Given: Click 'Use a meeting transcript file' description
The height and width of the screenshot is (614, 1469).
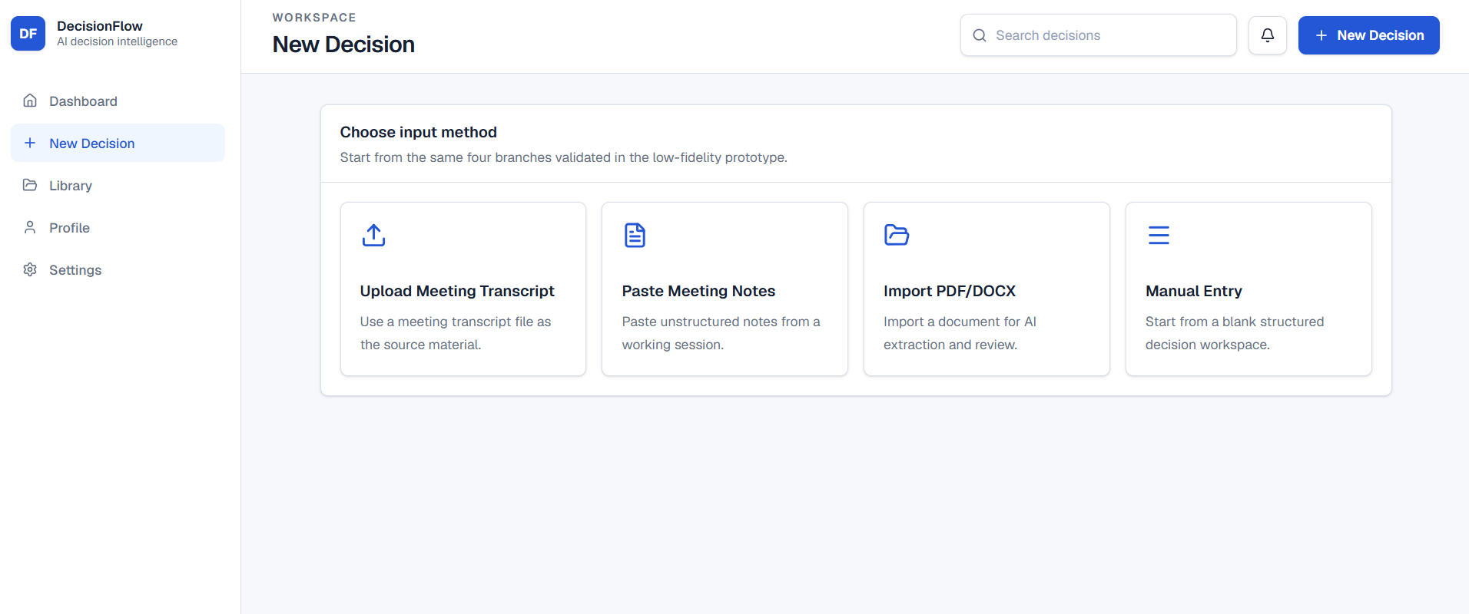Looking at the screenshot, I should tap(456, 333).
